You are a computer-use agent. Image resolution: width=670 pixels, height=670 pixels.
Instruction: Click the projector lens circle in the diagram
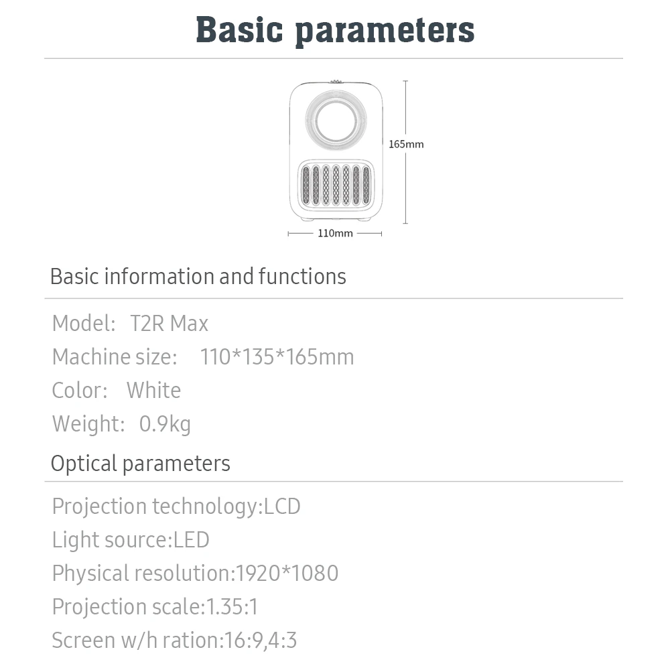[336, 120]
